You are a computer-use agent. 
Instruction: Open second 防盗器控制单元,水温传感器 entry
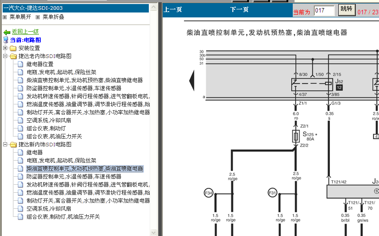[74, 177]
